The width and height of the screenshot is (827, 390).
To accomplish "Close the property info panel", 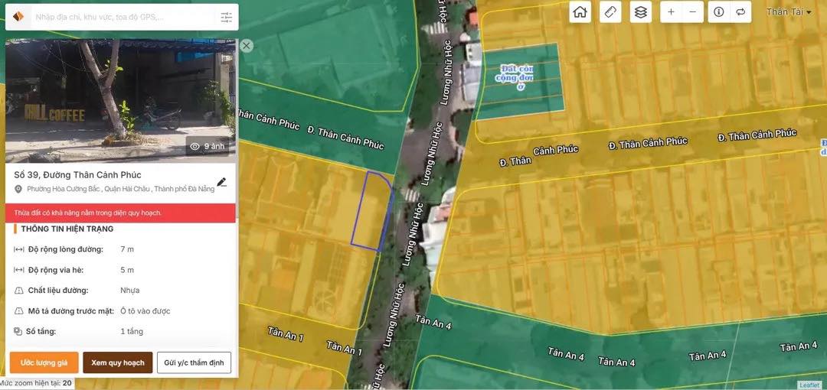I will pos(247,46).
